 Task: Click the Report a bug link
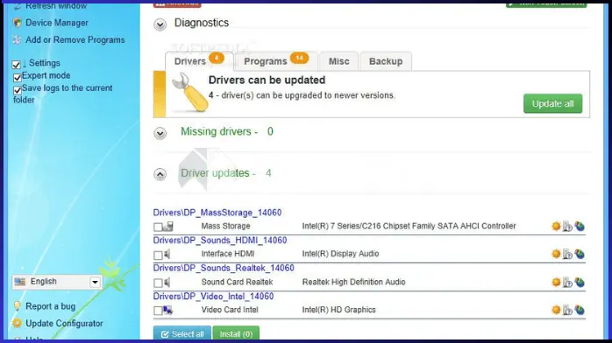pyautogui.click(x=50, y=306)
